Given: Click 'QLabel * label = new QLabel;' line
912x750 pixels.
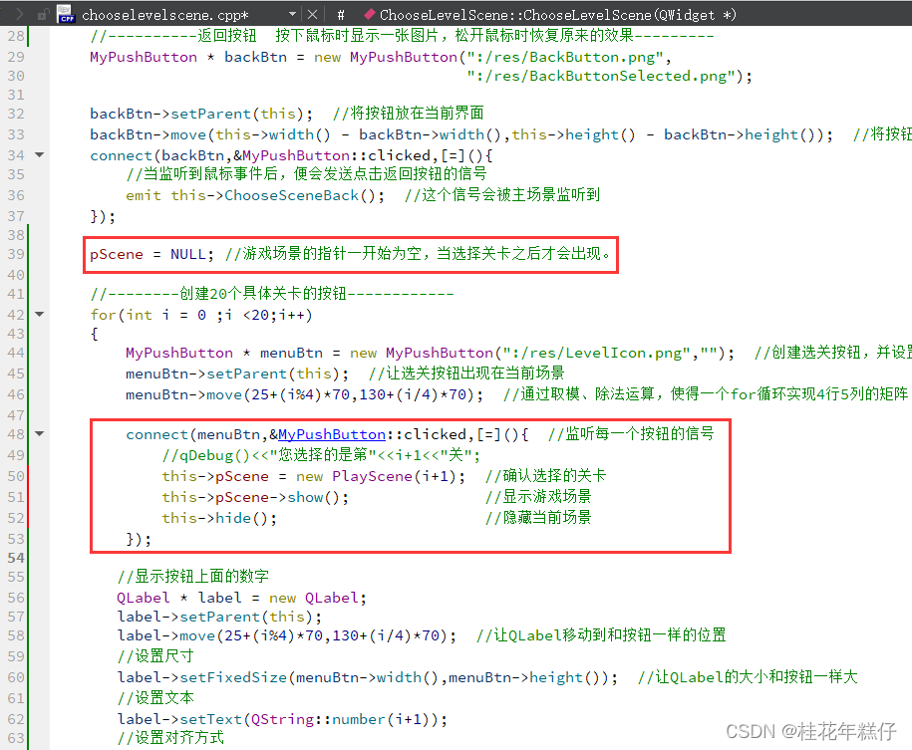Looking at the screenshot, I should [x=241, y=598].
